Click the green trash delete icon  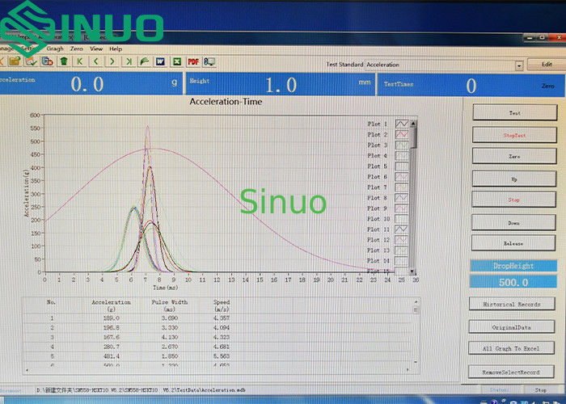coord(63,61)
